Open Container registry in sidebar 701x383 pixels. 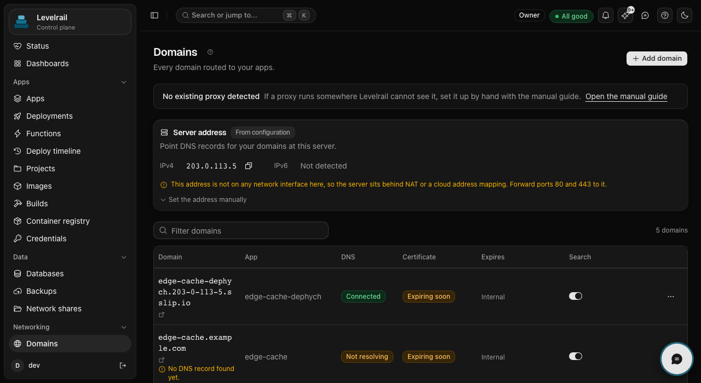[x=70, y=221]
